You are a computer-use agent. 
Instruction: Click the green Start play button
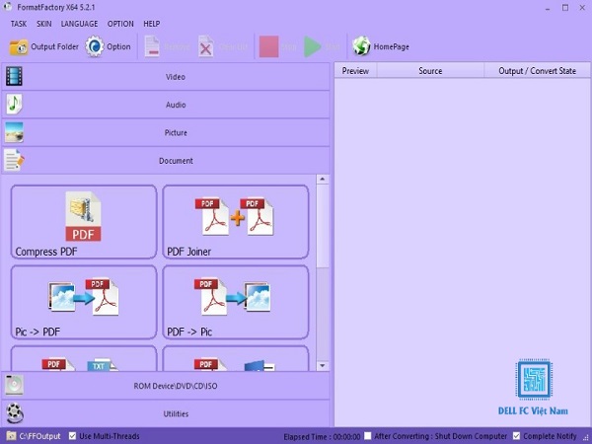click(x=313, y=46)
